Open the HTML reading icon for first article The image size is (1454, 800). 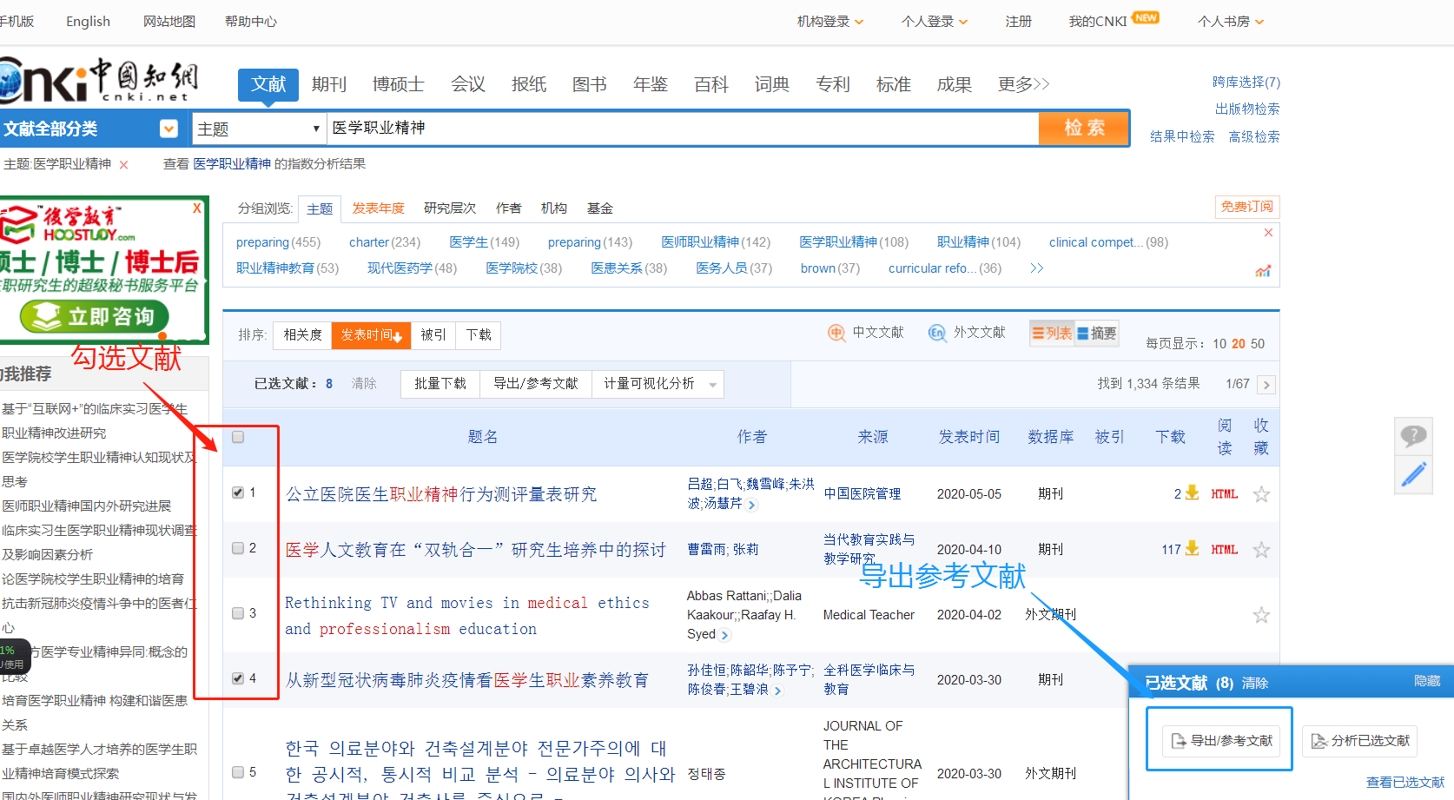click(1224, 493)
